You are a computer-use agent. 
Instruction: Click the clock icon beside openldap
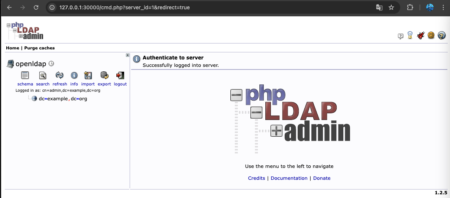[x=51, y=64]
